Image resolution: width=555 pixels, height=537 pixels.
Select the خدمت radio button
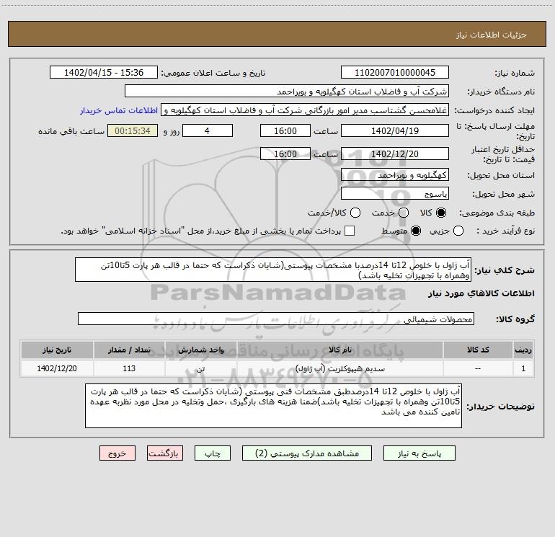tap(404, 213)
